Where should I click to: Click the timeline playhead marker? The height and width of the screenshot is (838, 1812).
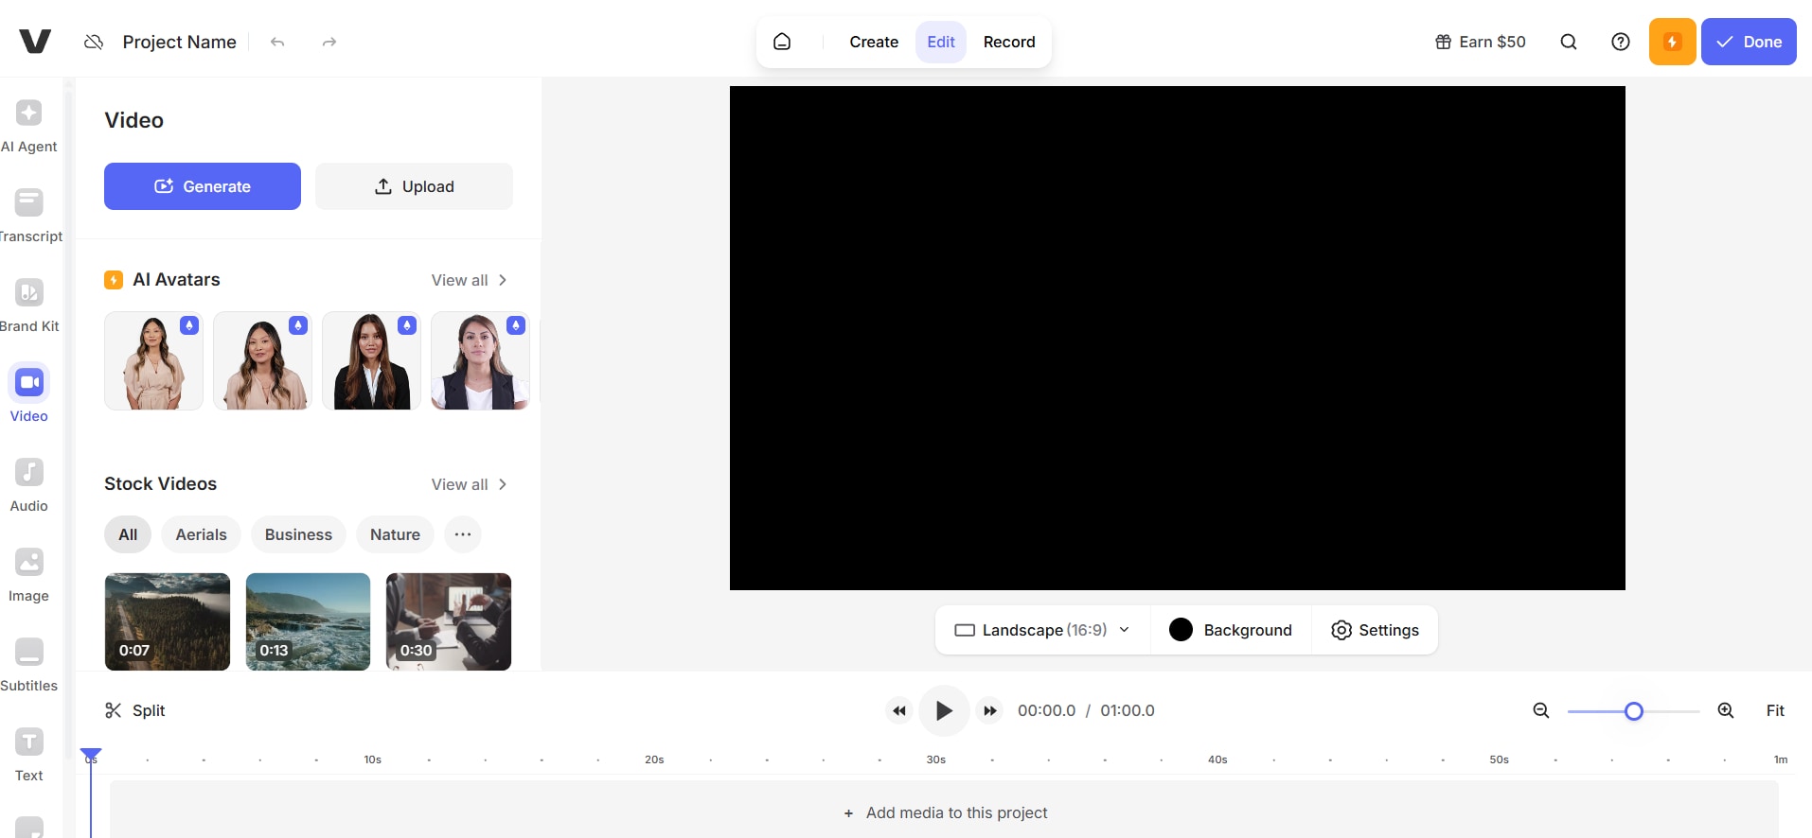pyautogui.click(x=91, y=755)
